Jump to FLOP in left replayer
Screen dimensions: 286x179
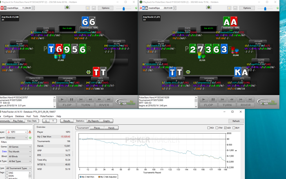pos(67,105)
